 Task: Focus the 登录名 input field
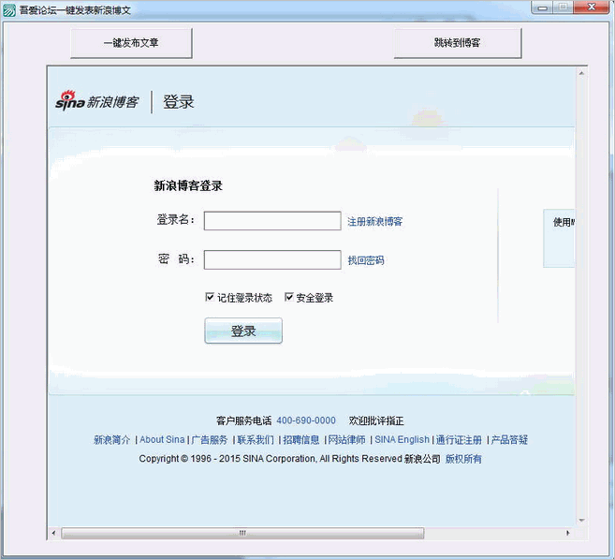[272, 221]
